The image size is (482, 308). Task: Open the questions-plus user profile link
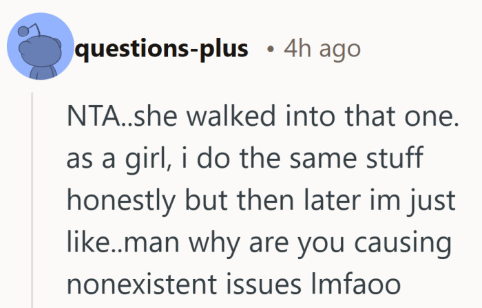click(165, 49)
